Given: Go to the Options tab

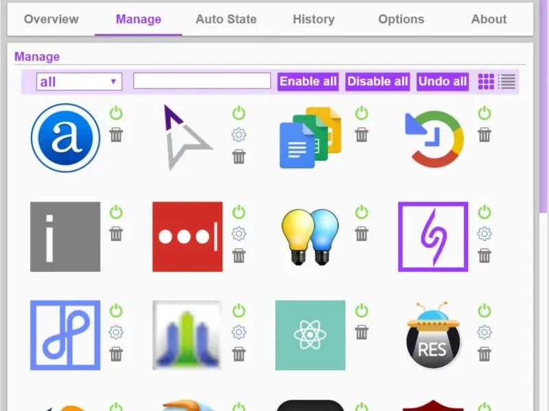Looking at the screenshot, I should [401, 19].
